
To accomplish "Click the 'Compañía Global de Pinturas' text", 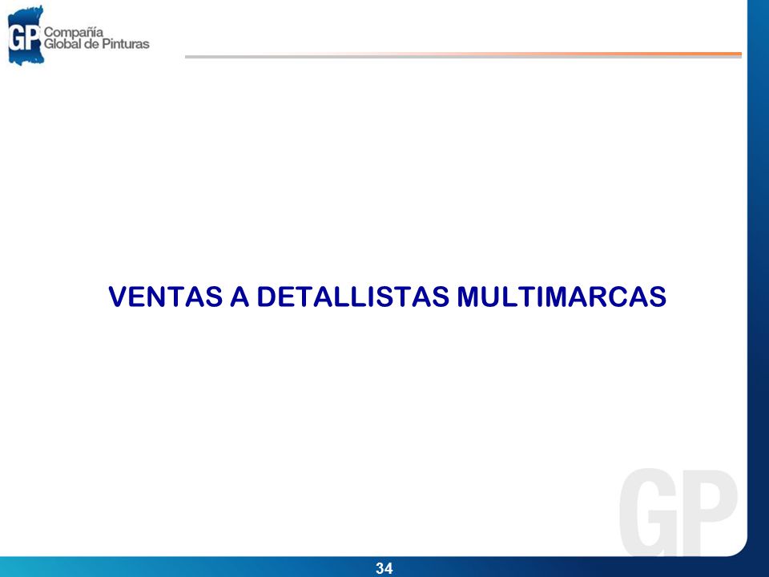I will pos(97,38).
